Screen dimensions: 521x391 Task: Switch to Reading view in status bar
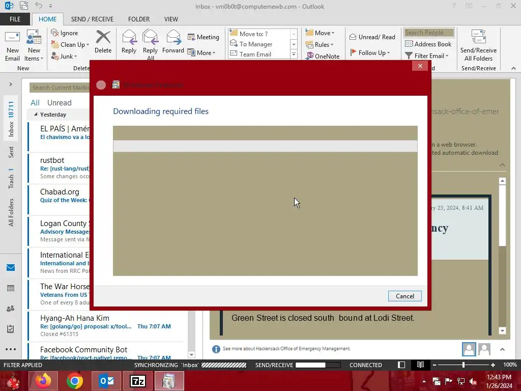[420, 365]
